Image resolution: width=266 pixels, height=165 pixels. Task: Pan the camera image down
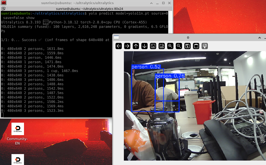(144, 46)
